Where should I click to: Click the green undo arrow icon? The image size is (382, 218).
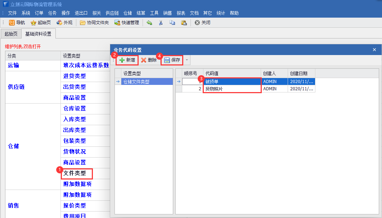click(149, 23)
